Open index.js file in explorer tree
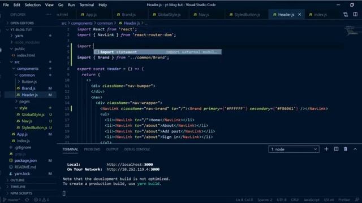The height and width of the screenshot is (203, 362). (23, 140)
